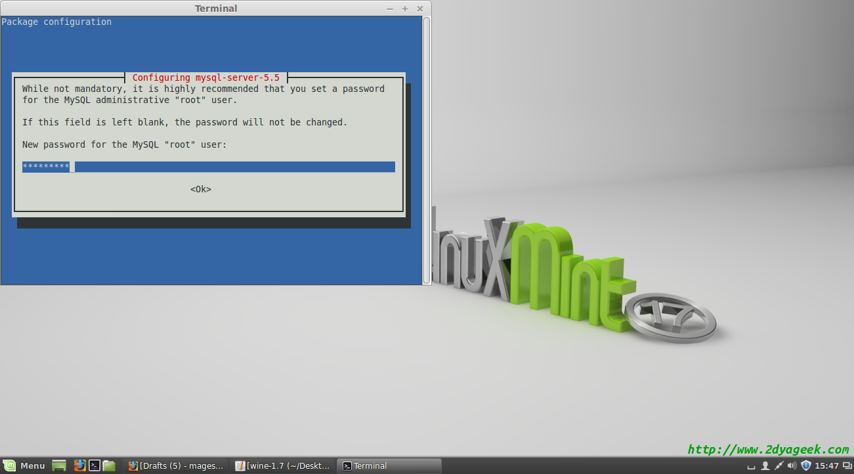
Task: Open the sound volume applet
Action: click(792, 466)
